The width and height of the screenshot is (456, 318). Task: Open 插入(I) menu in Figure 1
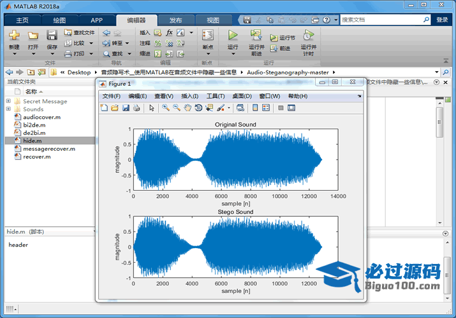(189, 96)
